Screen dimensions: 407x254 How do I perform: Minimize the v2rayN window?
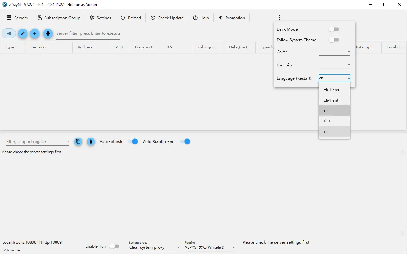click(370, 4)
